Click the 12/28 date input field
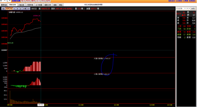 tap(180, 8)
